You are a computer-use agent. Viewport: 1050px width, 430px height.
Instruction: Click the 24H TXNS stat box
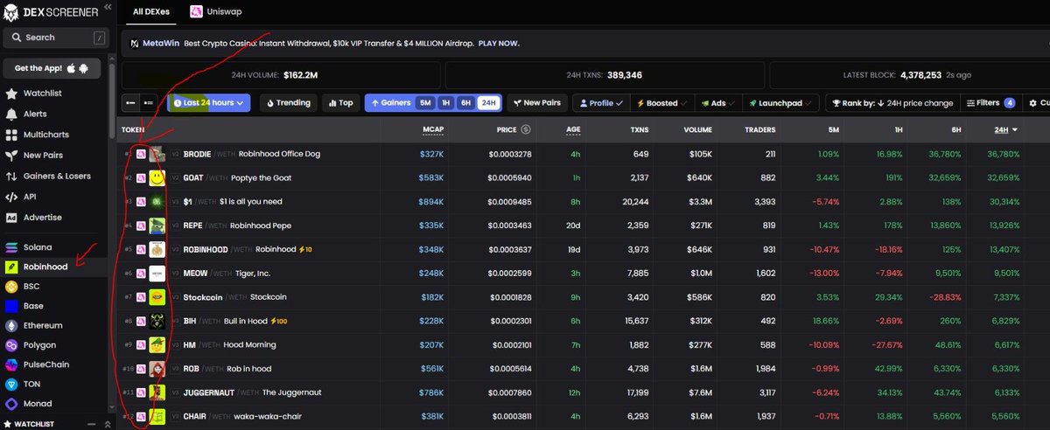coord(604,75)
